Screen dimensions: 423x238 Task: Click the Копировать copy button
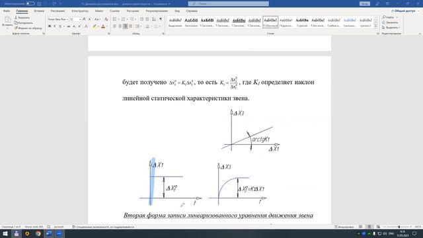point(24,22)
